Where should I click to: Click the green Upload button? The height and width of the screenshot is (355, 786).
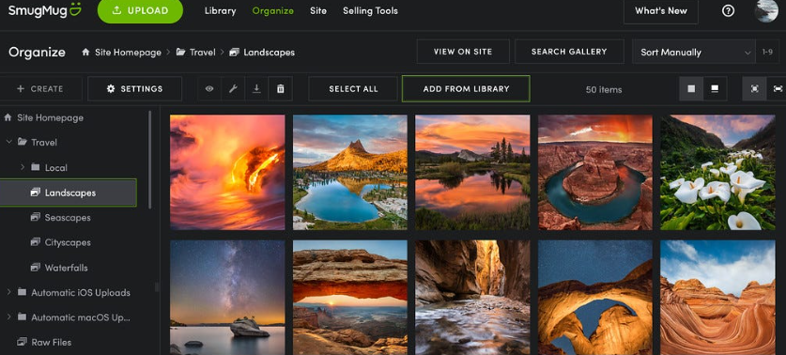coord(140,10)
